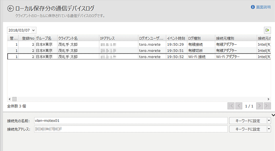This screenshot has width=275, height=151.
Task: Click the green export icon button
Action: point(267,30)
